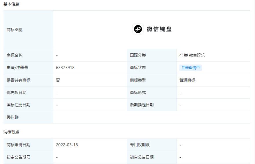This screenshot has width=255, height=164.
Task: Click the 微信键盘 trademark text image
Action: click(159, 29)
